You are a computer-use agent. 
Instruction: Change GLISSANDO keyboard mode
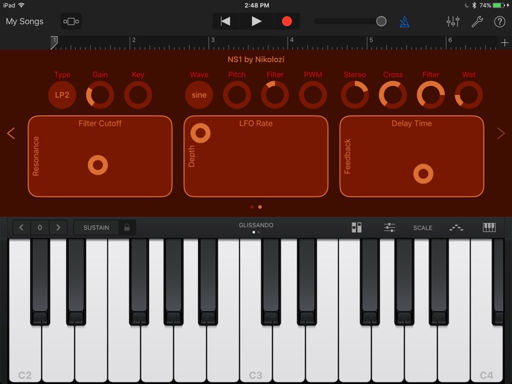256,225
